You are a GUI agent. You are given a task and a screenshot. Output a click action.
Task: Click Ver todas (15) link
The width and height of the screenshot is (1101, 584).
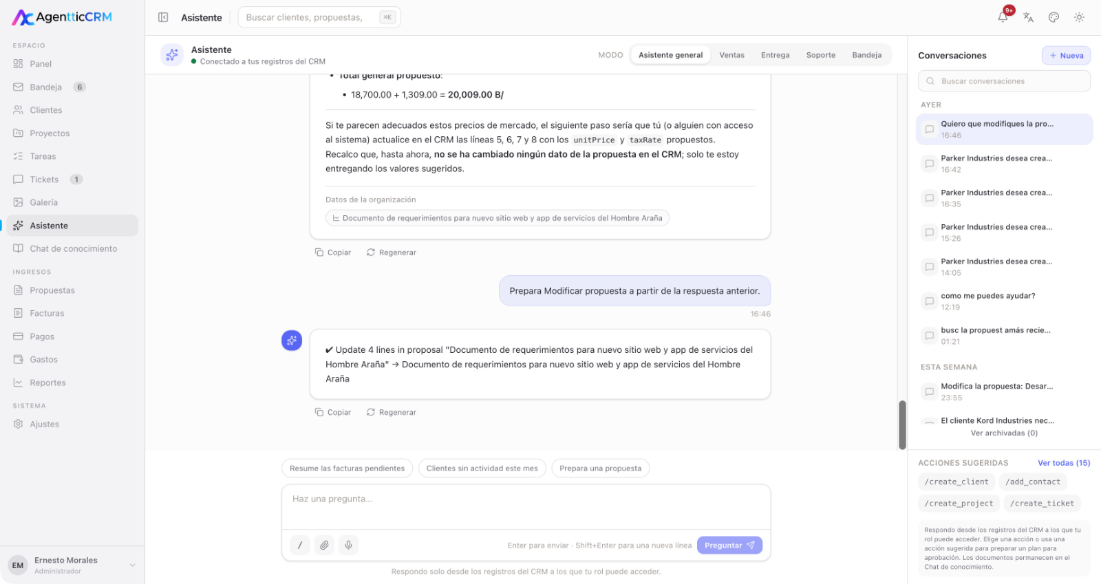1064,463
